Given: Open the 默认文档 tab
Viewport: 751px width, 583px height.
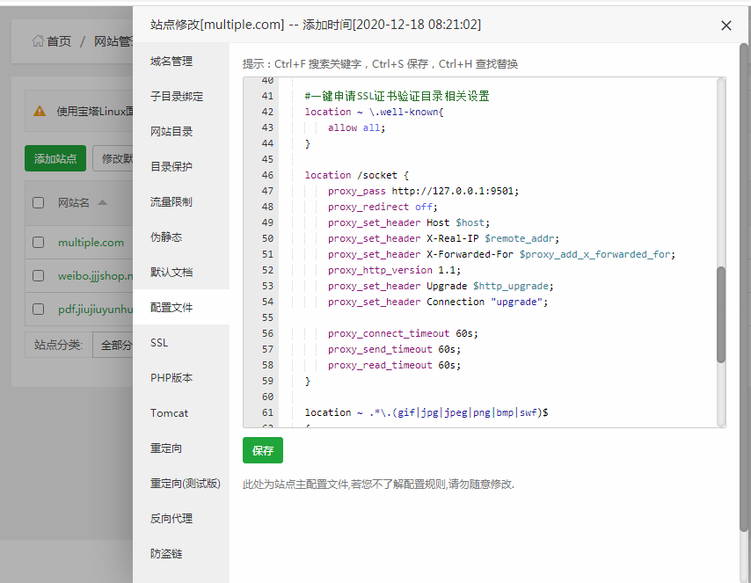Looking at the screenshot, I should [181, 272].
